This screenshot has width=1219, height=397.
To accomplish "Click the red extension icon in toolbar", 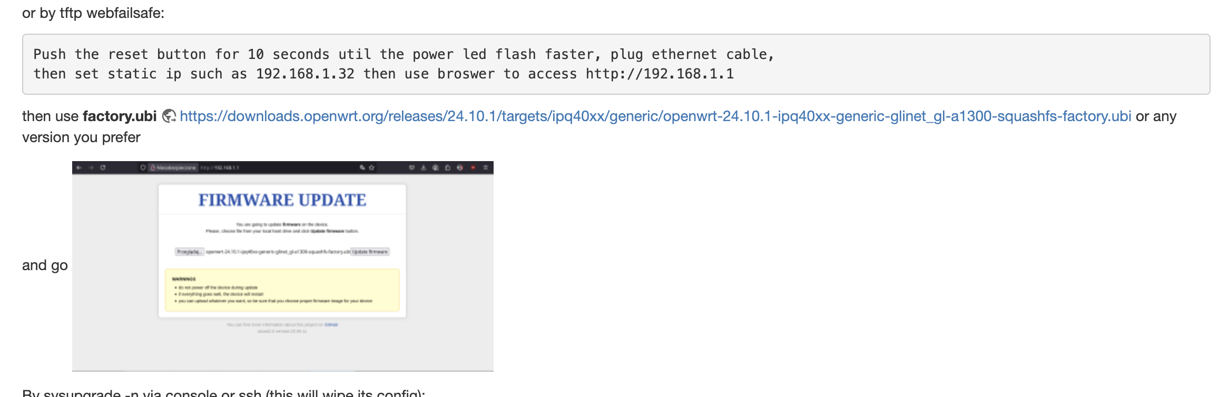I will tap(473, 167).
